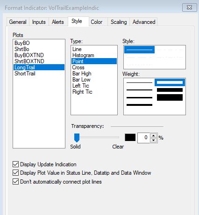Select the highlighted white bar weight option
The image size is (199, 215).
coord(170,82)
